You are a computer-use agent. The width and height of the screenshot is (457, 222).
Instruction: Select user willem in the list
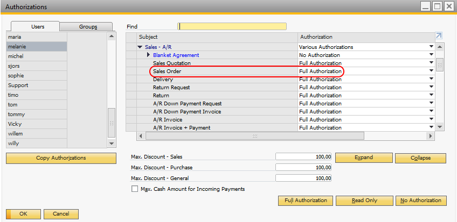[x=37, y=134]
